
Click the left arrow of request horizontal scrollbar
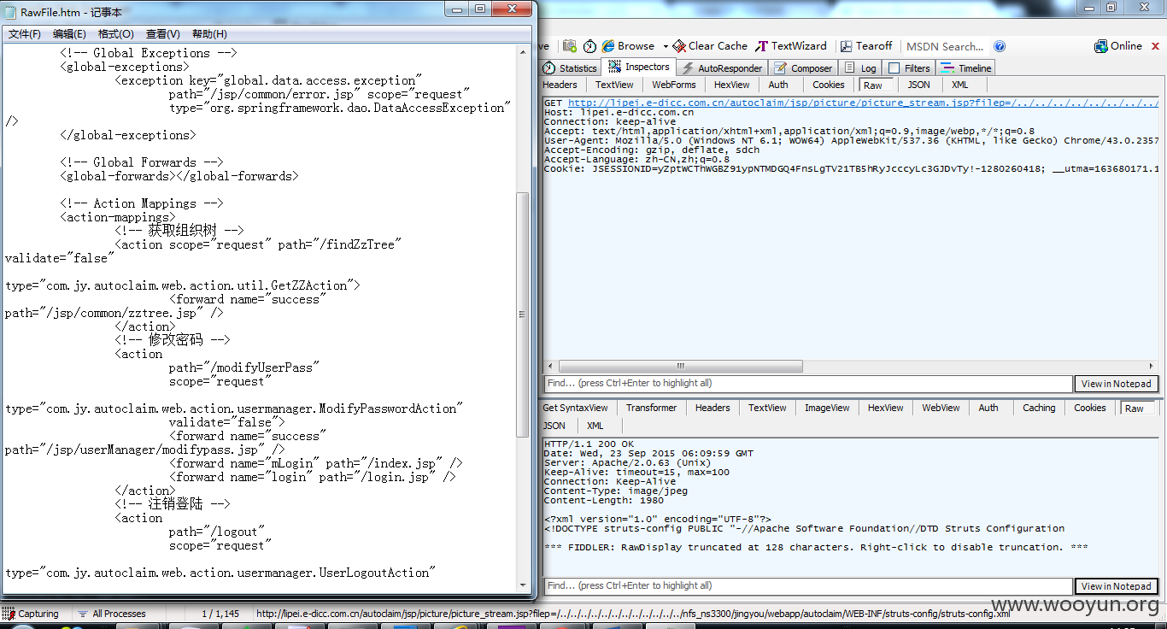coord(549,366)
